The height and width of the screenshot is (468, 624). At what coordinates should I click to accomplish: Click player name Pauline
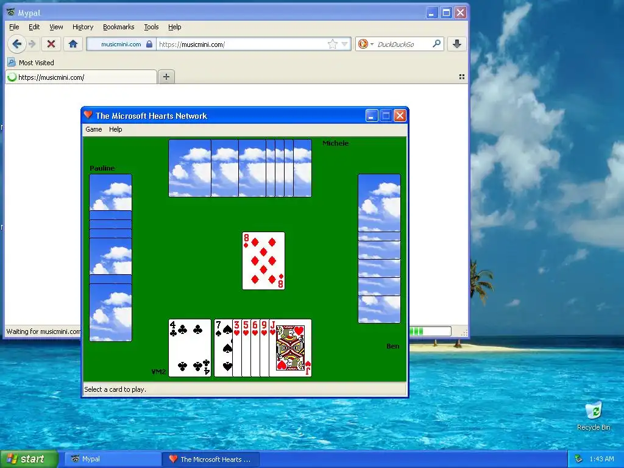[102, 168]
